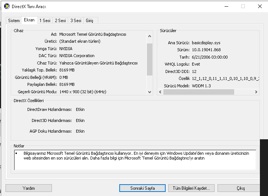Click the disabled maximize button

tap(243, 6)
